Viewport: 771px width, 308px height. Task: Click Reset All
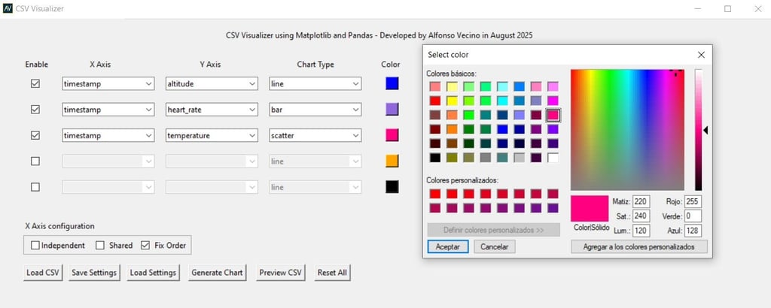coord(332,273)
